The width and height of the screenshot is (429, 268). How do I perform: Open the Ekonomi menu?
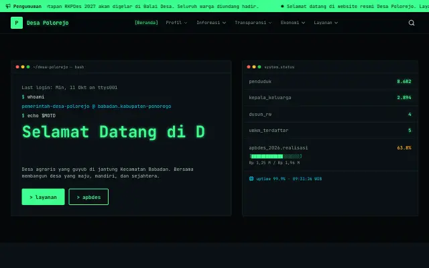coord(293,22)
